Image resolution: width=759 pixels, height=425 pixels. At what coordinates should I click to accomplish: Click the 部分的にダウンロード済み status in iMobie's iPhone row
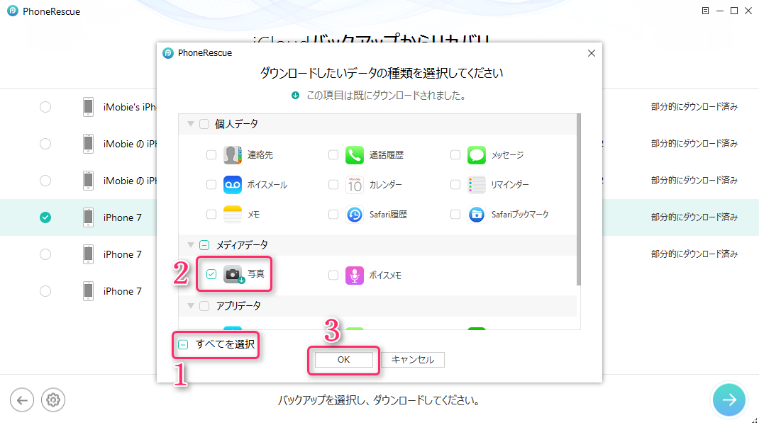(694, 107)
